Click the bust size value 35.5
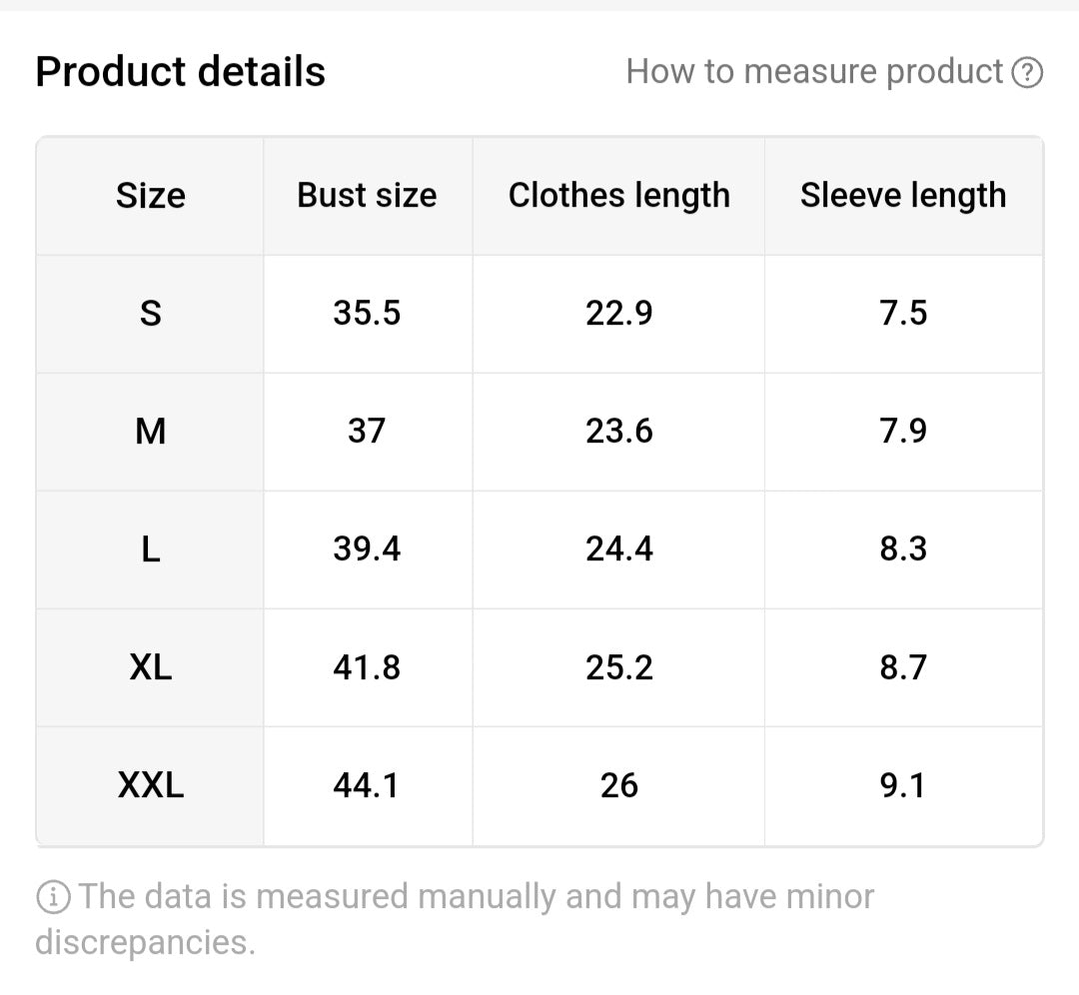 [366, 313]
